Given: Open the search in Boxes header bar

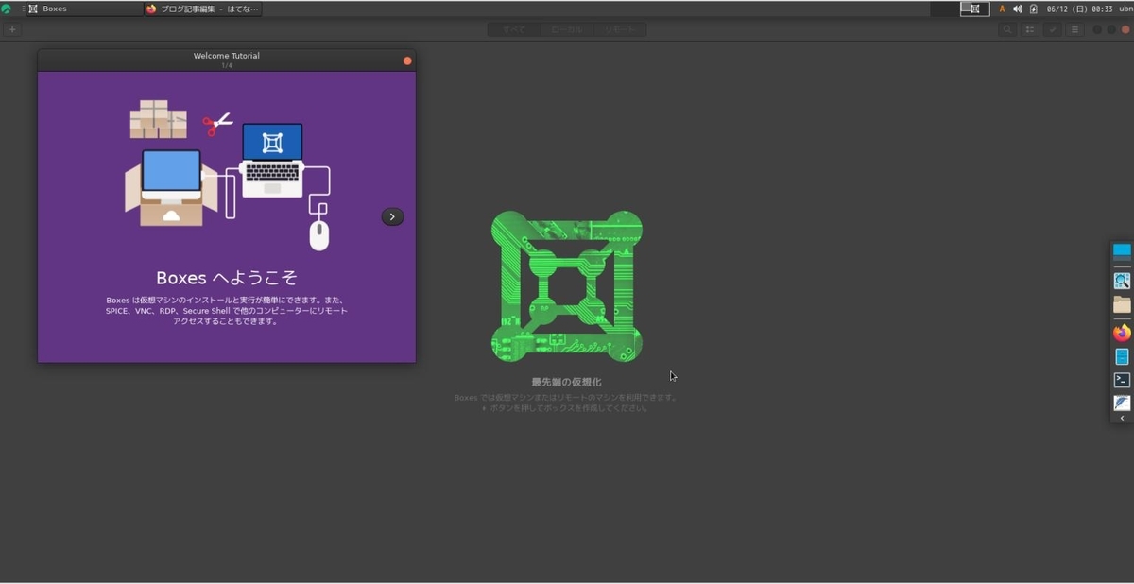Looking at the screenshot, I should 1007,29.
